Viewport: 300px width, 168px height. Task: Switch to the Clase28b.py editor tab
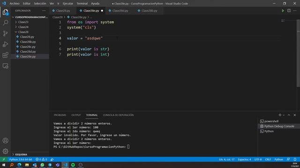(x=149, y=11)
